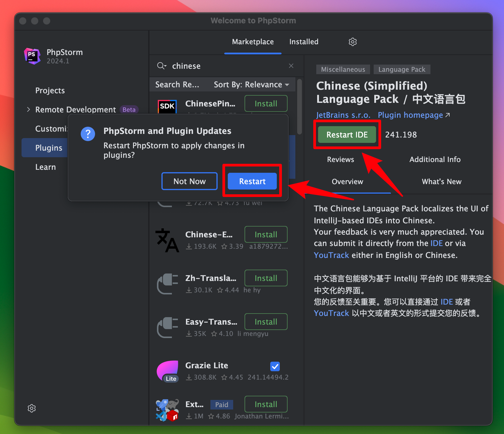The width and height of the screenshot is (504, 434).
Task: Open the Additional Info tab
Action: (435, 159)
